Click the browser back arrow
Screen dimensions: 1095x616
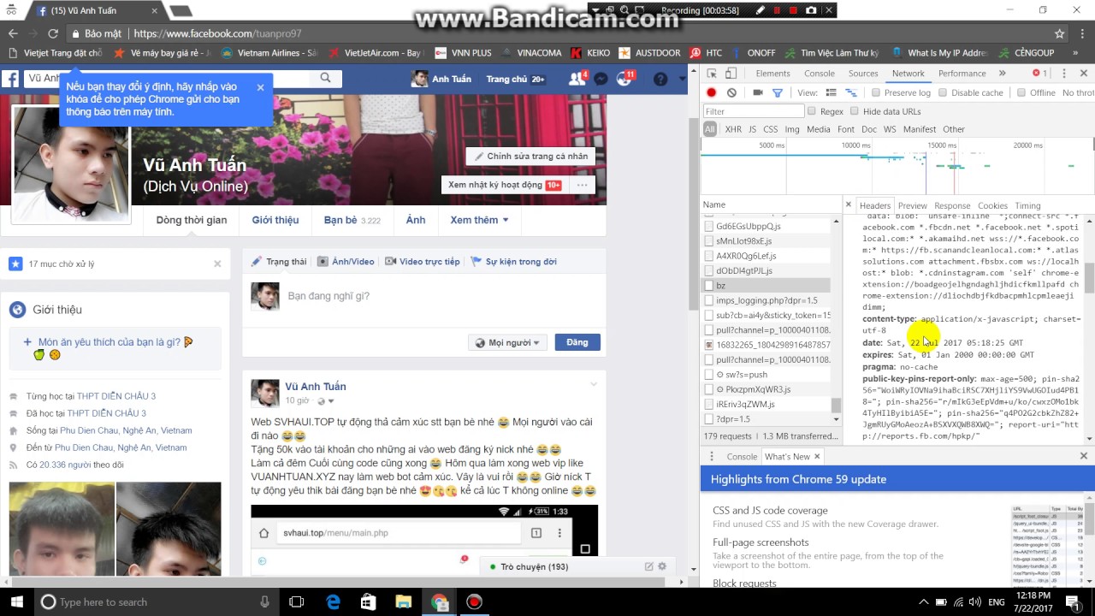tap(13, 33)
